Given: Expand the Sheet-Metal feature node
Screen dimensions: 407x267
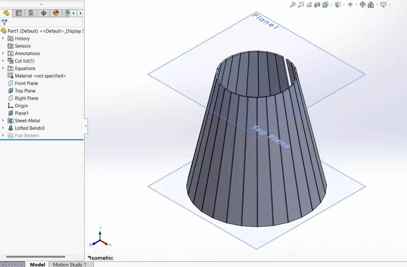Looking at the screenshot, I should point(3,121).
